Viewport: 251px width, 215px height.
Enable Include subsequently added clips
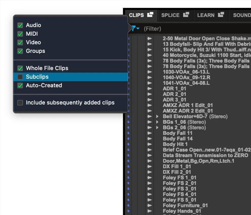pos(20,103)
